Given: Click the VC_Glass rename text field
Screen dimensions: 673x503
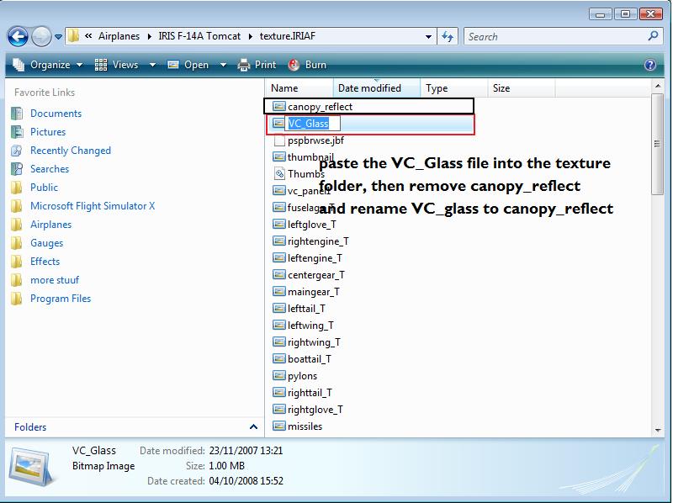Looking at the screenshot, I should pyautogui.click(x=313, y=124).
